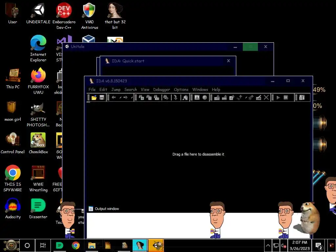Select the moon girl desktop icon

[13, 111]
